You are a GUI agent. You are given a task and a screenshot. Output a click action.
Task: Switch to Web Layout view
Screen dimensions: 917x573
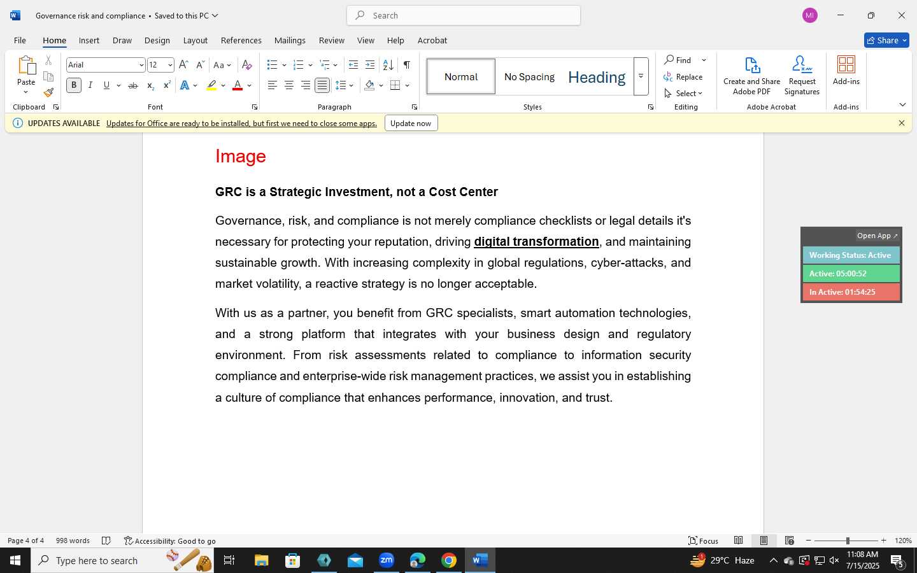point(790,541)
